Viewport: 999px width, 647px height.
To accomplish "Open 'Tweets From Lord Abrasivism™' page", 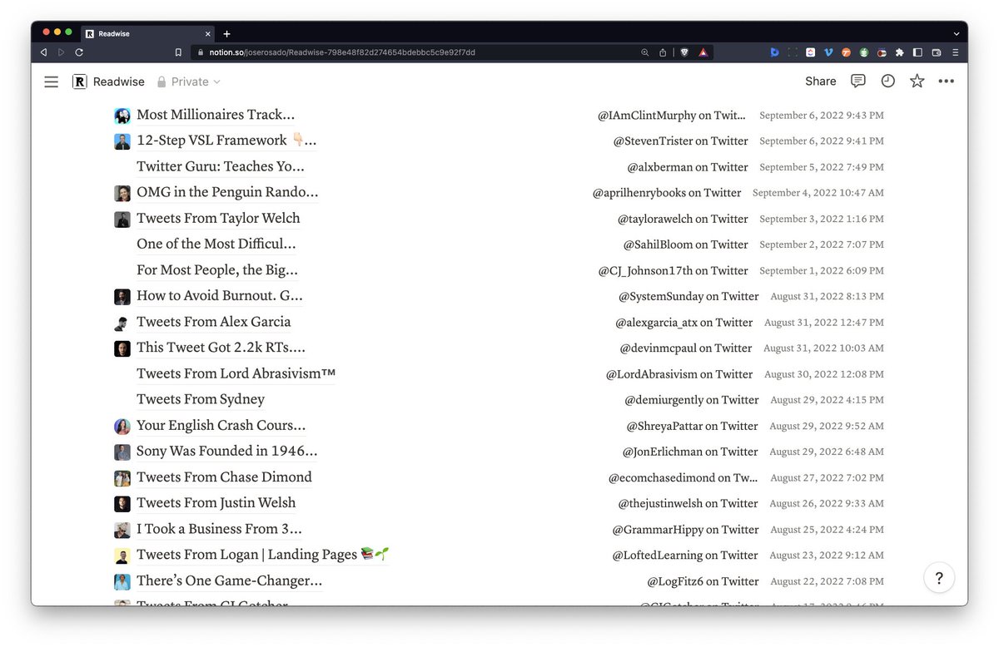I will pyautogui.click(x=236, y=373).
